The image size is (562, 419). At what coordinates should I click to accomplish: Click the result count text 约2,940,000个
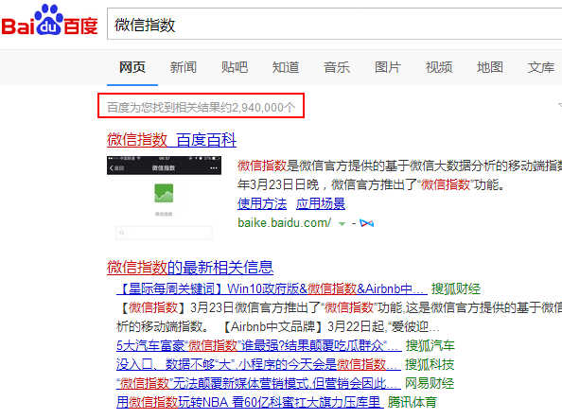pyautogui.click(x=257, y=107)
